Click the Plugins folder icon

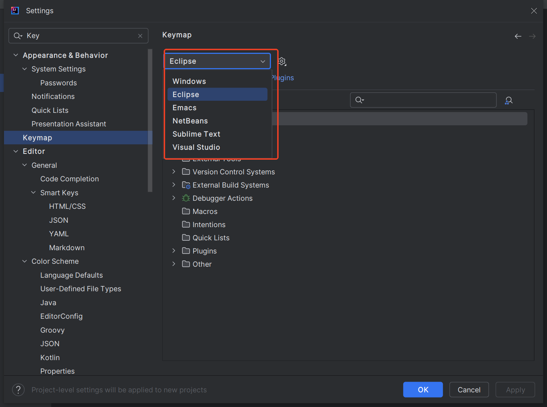coord(186,251)
